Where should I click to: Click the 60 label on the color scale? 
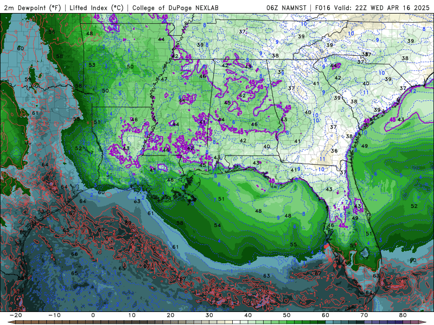pos(325,315)
